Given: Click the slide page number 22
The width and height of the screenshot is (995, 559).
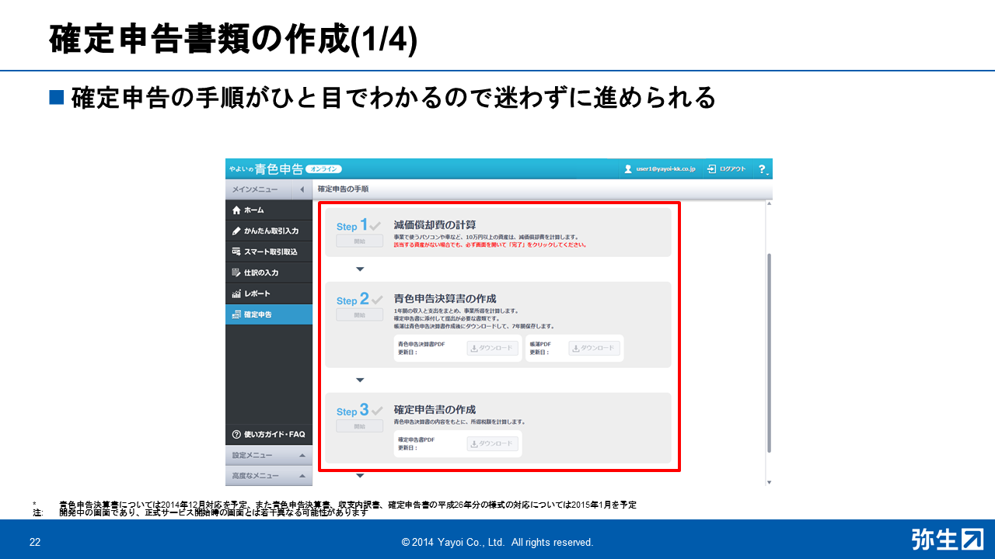Looking at the screenshot, I should click(x=35, y=542).
